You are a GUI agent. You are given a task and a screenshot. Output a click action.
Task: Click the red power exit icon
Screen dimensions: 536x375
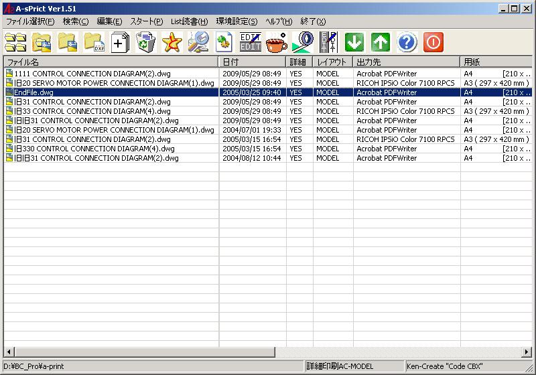[433, 43]
